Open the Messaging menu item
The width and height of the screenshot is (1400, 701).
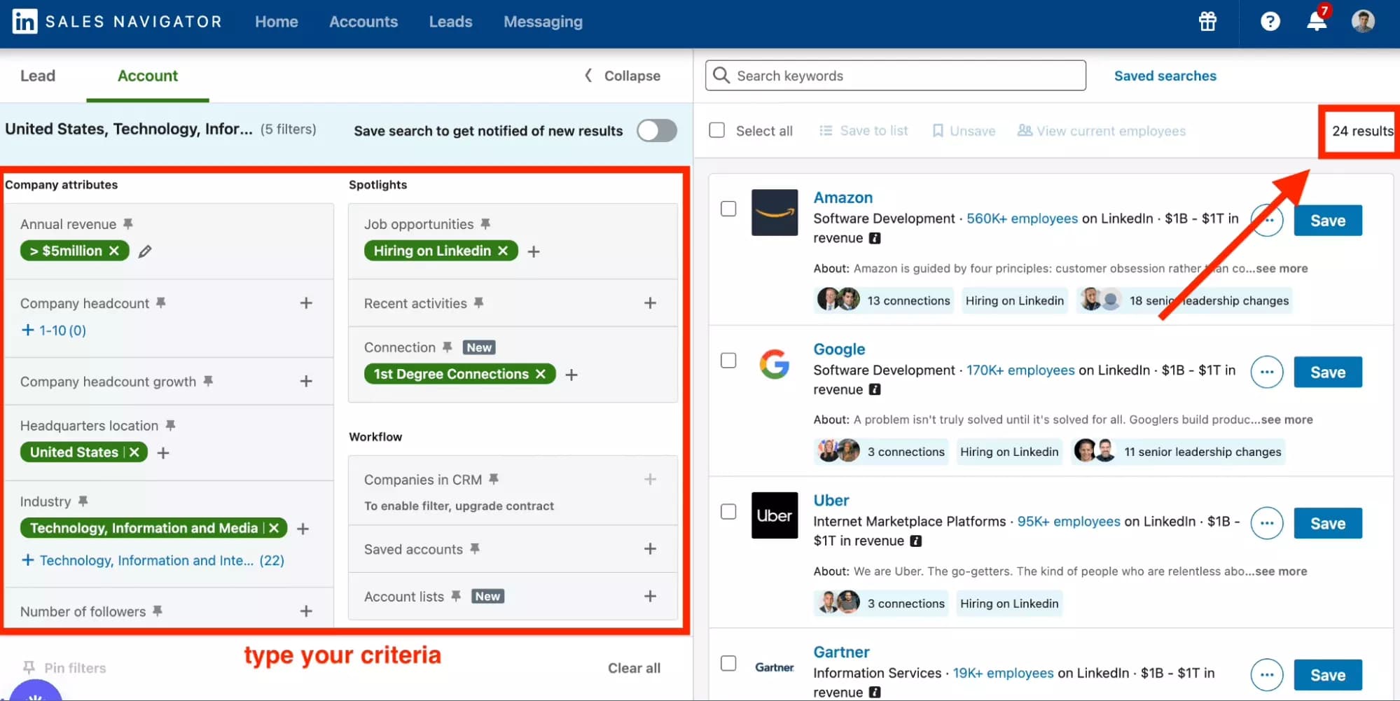[x=542, y=22]
